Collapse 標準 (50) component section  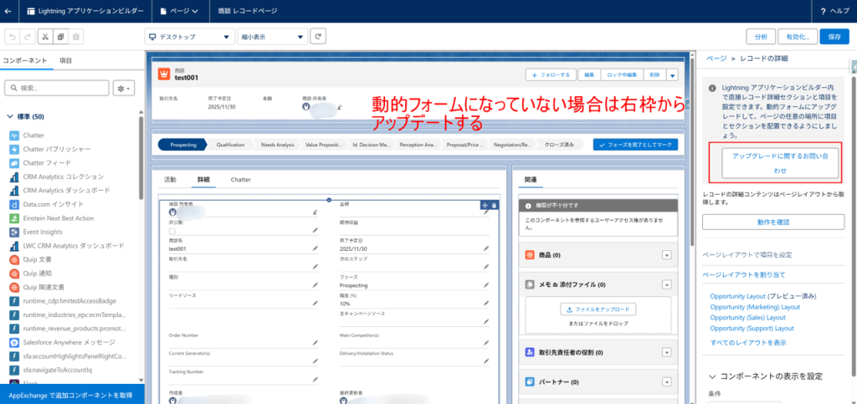(10, 117)
